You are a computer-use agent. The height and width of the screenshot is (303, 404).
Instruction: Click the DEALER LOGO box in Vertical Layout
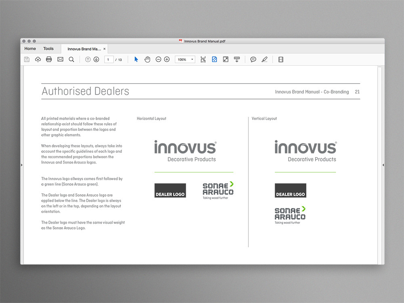290,190
